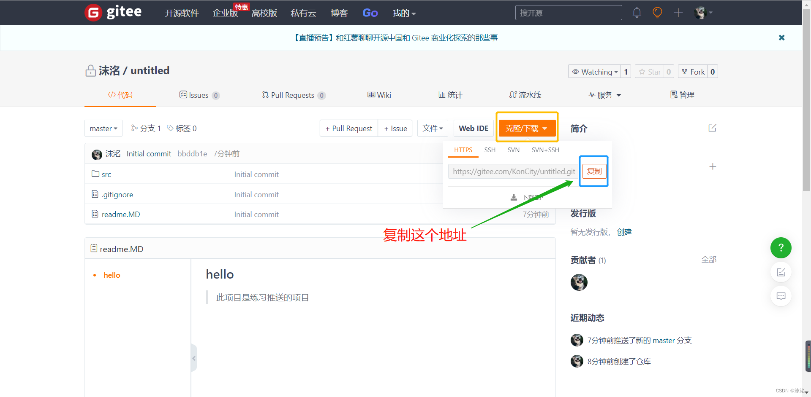Open the Pull Requests tab

pyautogui.click(x=294, y=95)
